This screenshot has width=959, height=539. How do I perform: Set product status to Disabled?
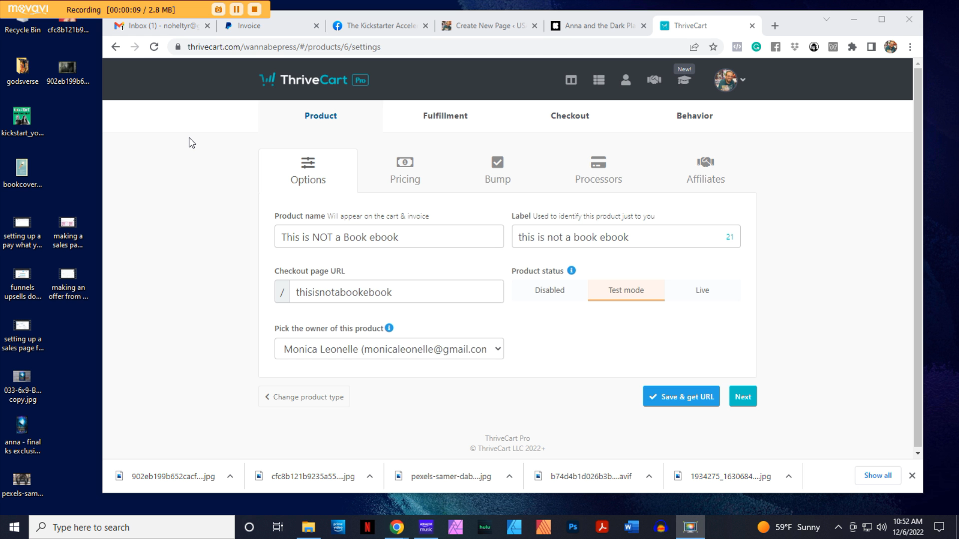point(549,290)
